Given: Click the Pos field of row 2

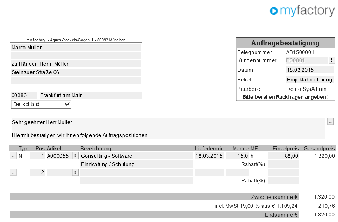Looking at the screenshot, I should (37, 172).
